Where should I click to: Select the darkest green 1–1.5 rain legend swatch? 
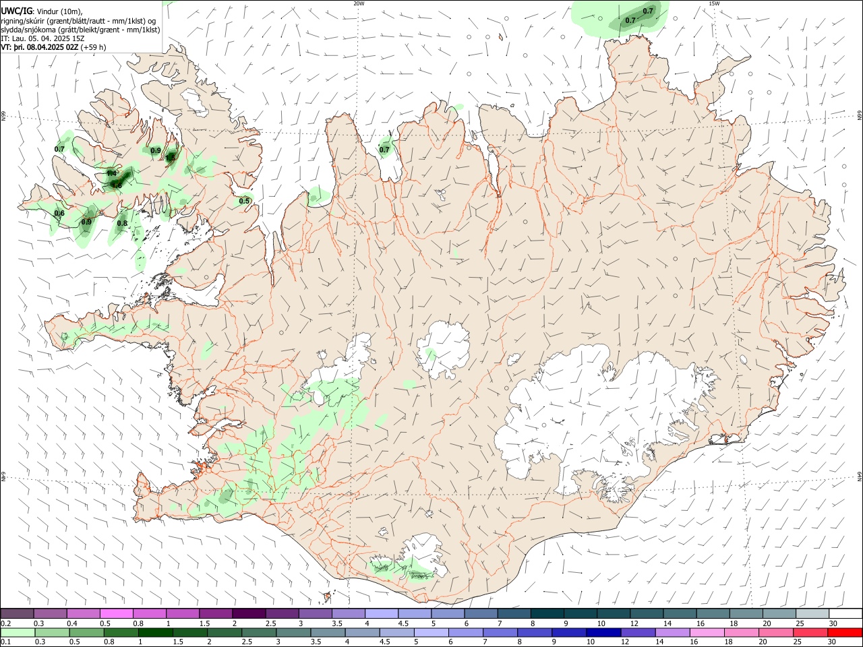click(x=156, y=633)
